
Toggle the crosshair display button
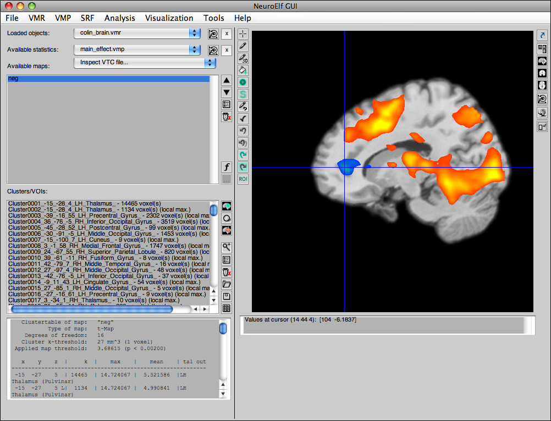click(x=243, y=34)
